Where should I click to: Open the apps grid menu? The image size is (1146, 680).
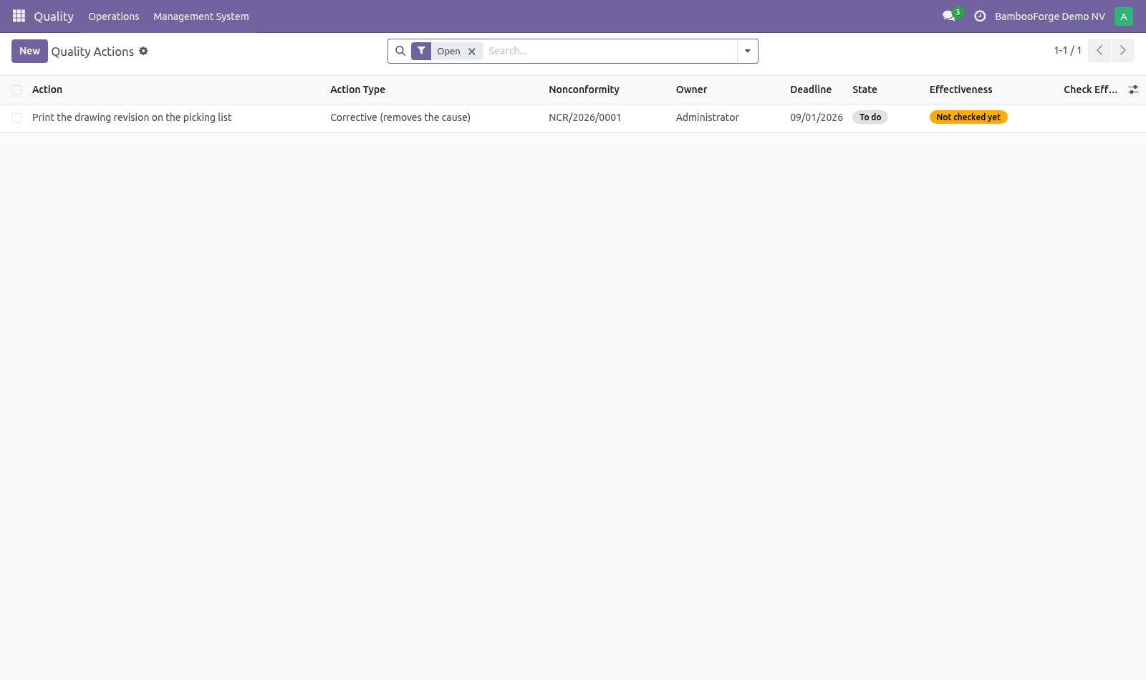click(x=19, y=16)
